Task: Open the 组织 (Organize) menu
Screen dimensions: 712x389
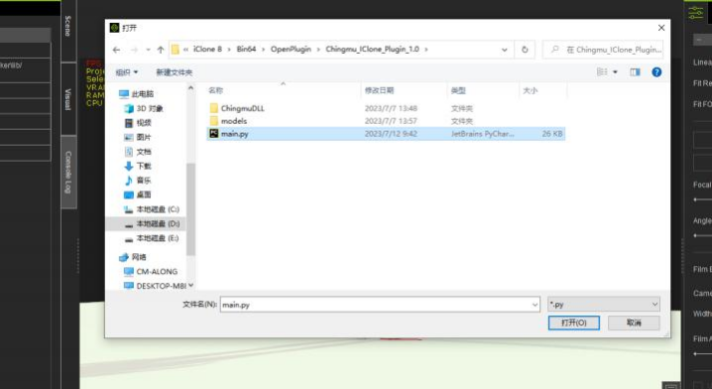Action: click(x=127, y=72)
